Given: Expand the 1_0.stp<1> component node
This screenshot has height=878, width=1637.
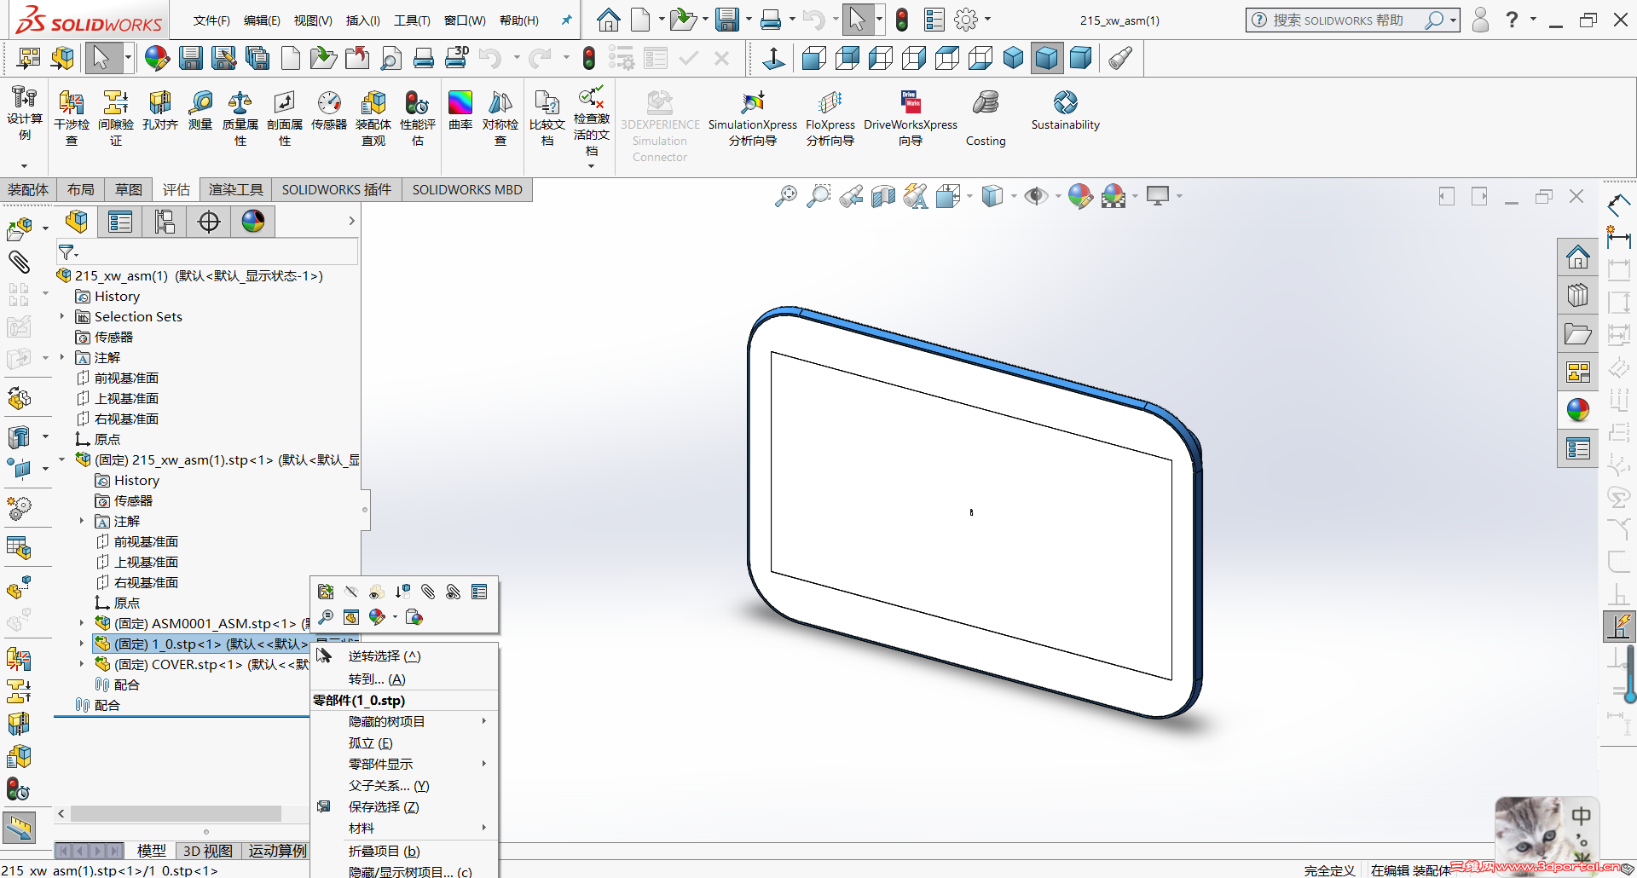Looking at the screenshot, I should point(82,644).
